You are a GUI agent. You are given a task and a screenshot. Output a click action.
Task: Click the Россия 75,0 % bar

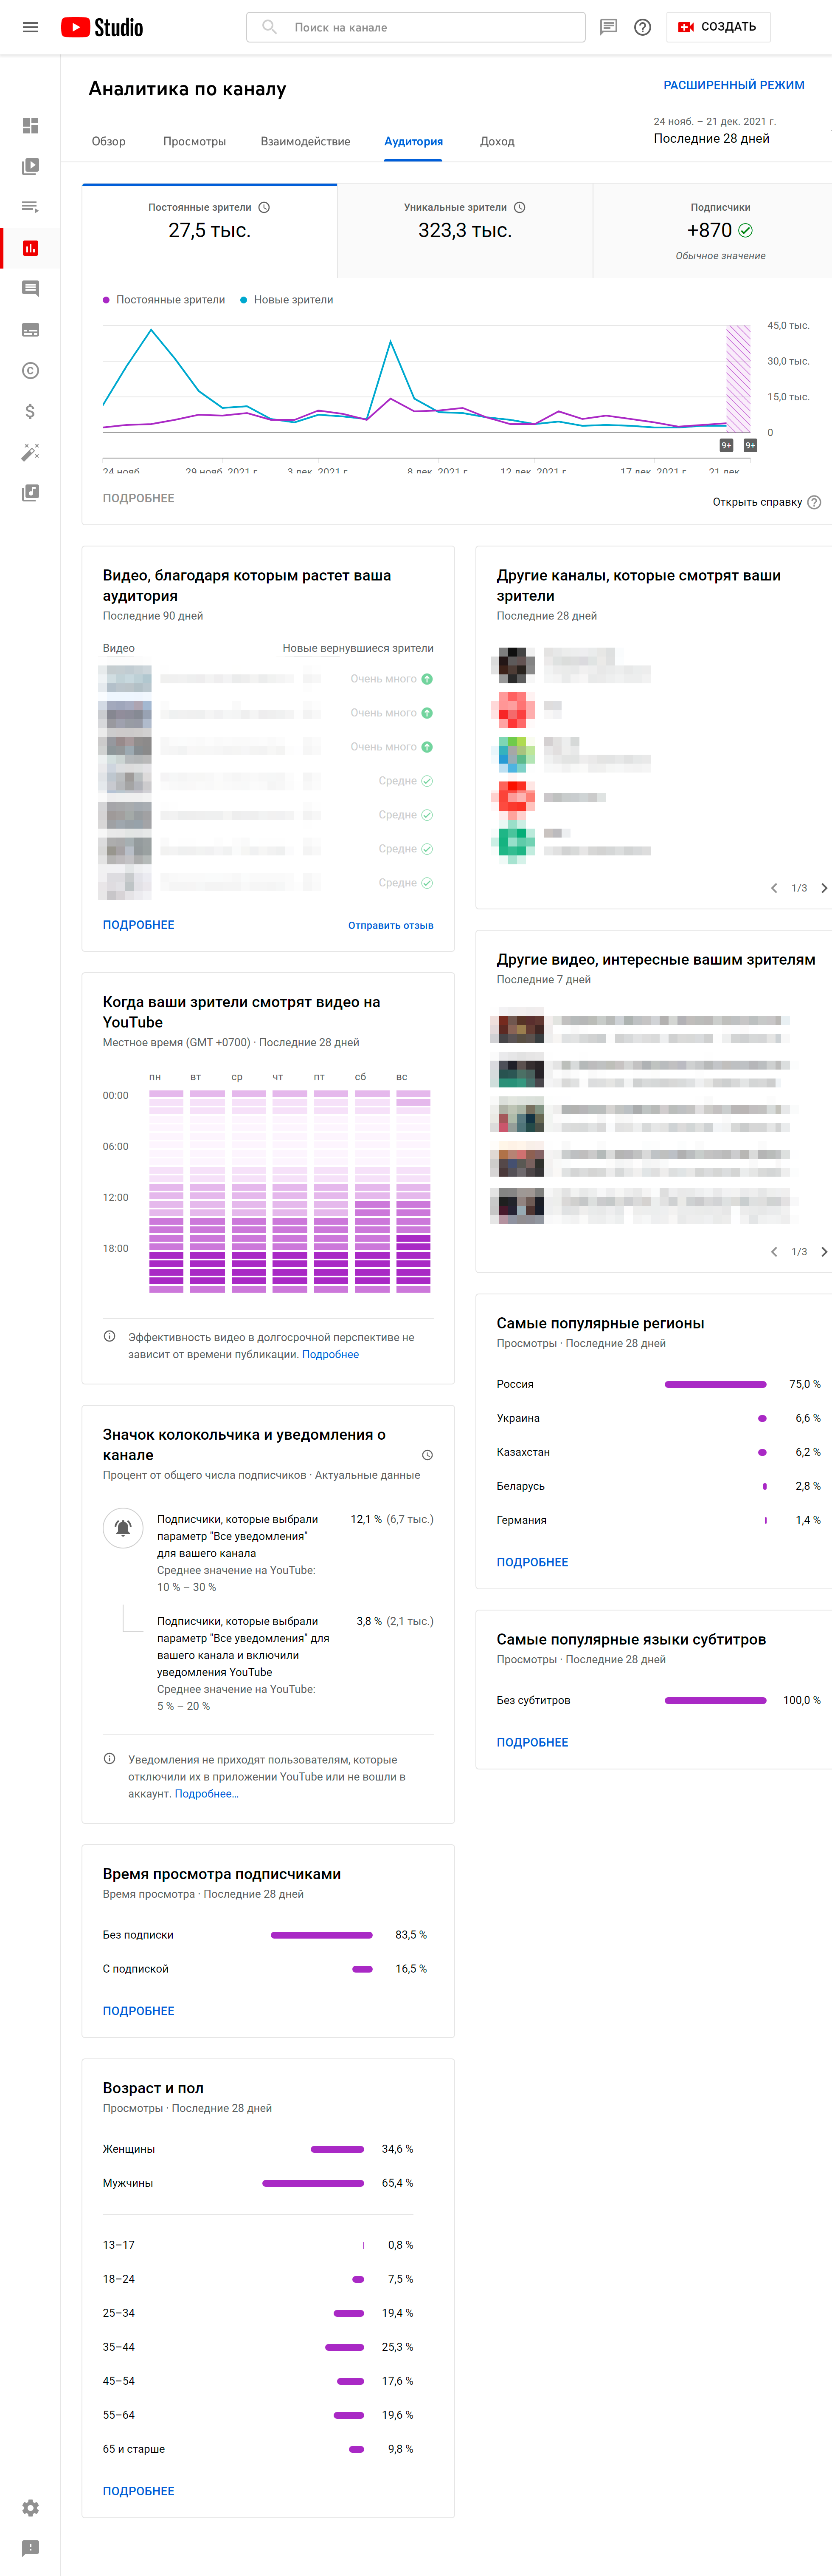(x=715, y=1384)
